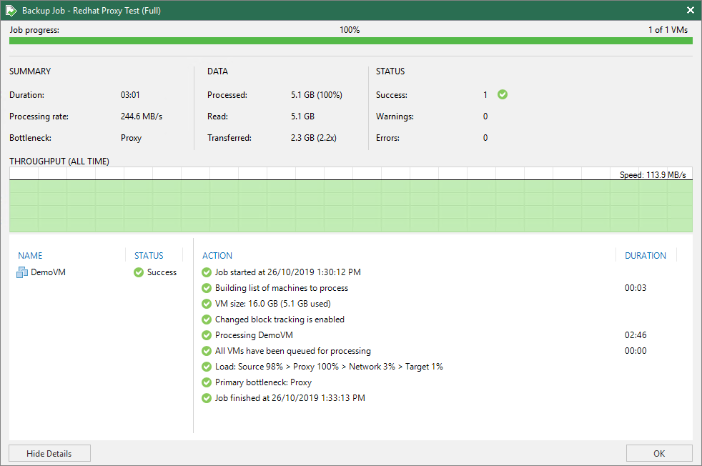The width and height of the screenshot is (702, 466).
Task: Click the ACTION column header
Action: [x=217, y=255]
